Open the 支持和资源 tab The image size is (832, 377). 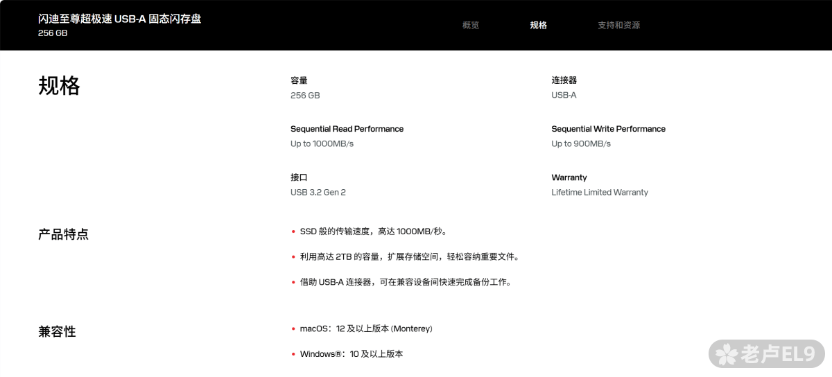(x=618, y=25)
